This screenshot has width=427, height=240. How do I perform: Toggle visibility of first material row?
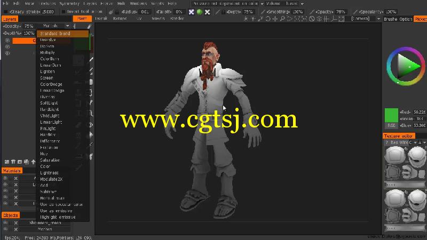coord(5,178)
